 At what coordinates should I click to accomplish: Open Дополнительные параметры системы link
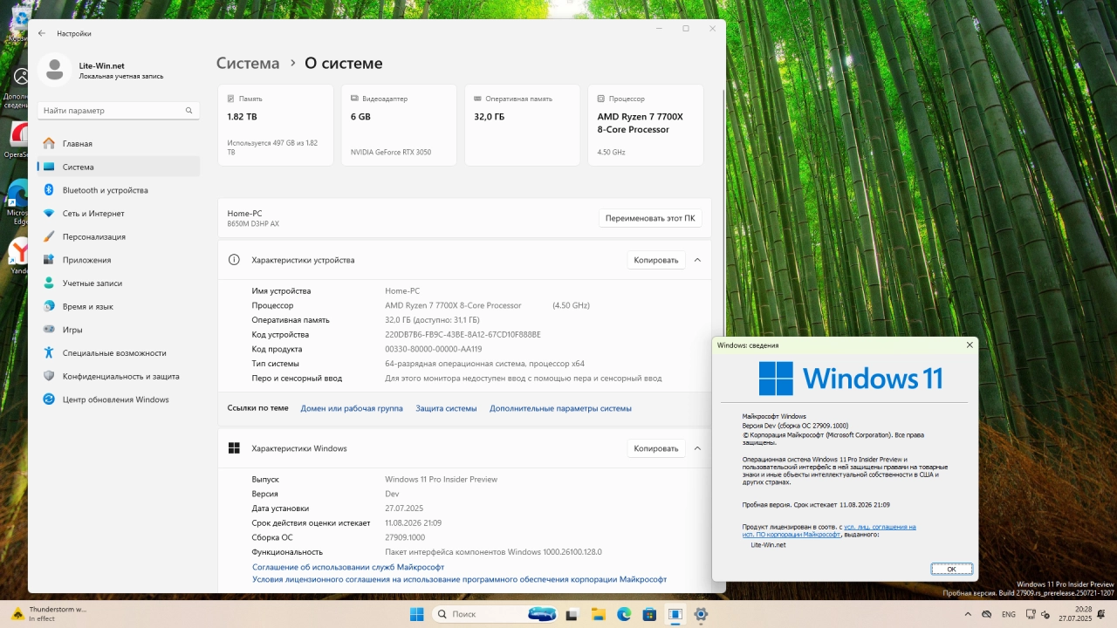[560, 408]
